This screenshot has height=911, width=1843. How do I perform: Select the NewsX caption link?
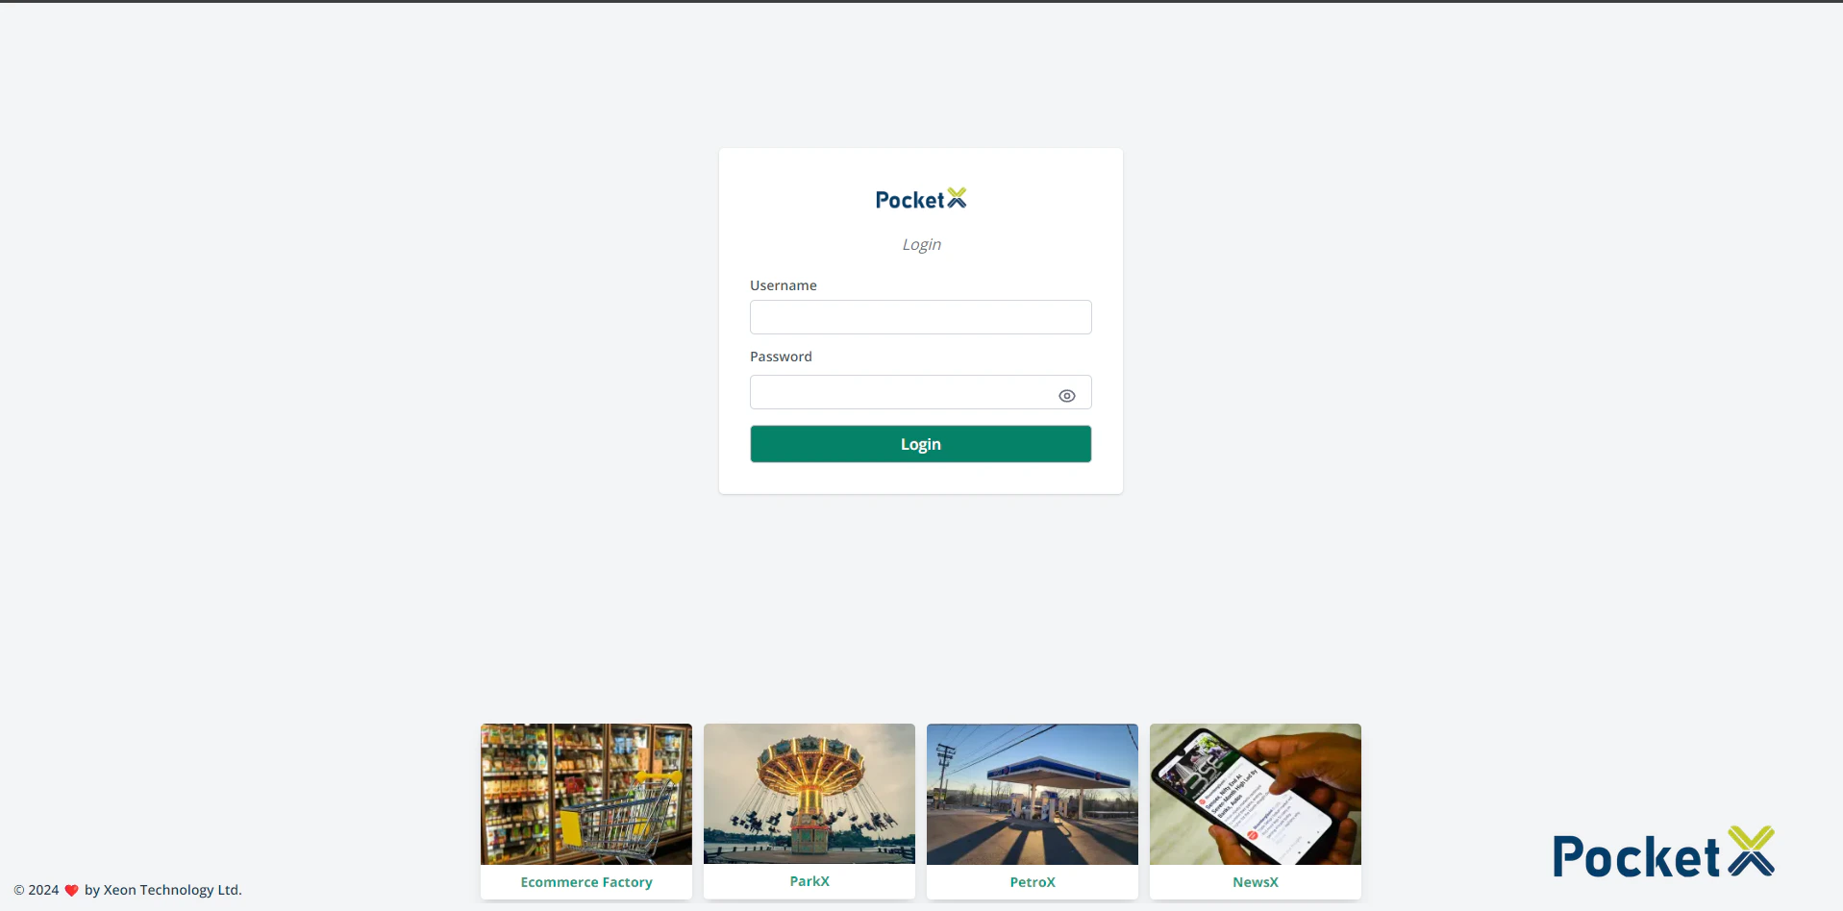1256,882
